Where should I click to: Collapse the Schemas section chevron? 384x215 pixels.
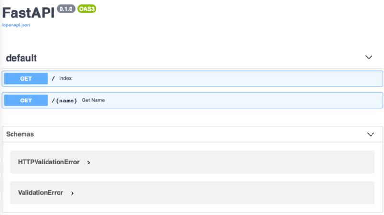(370, 134)
